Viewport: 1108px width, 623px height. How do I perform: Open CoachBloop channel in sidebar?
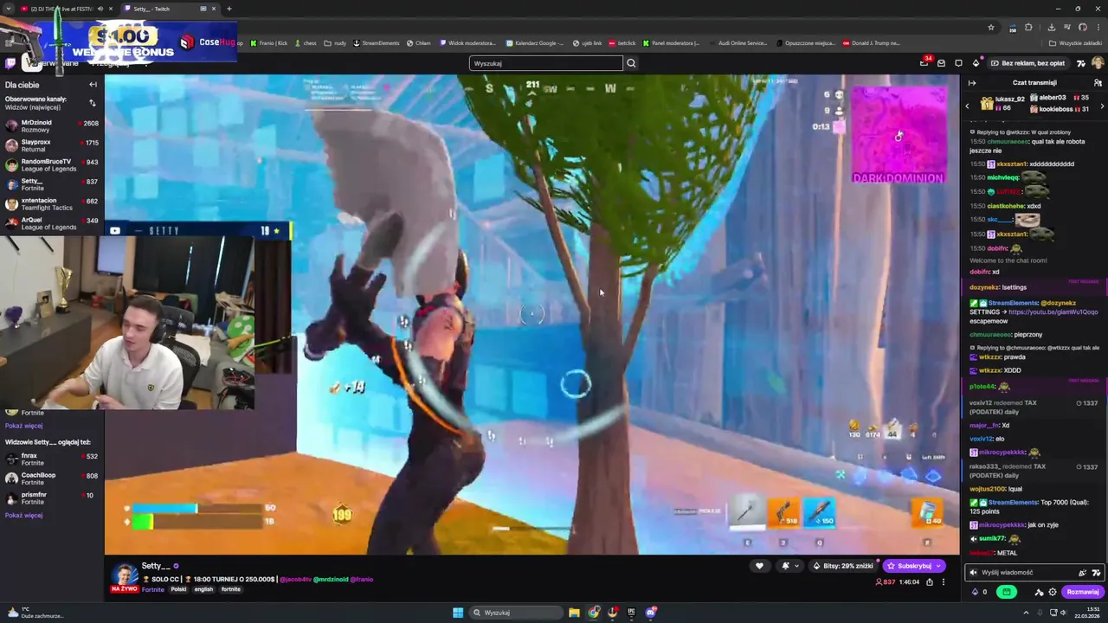point(52,478)
